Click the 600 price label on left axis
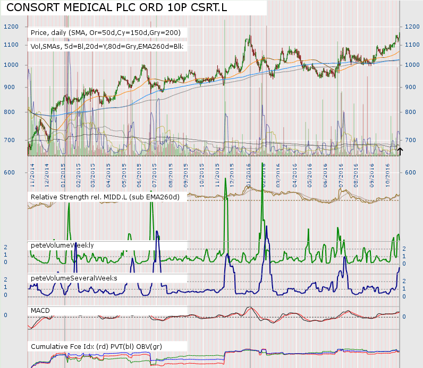 [9, 172]
